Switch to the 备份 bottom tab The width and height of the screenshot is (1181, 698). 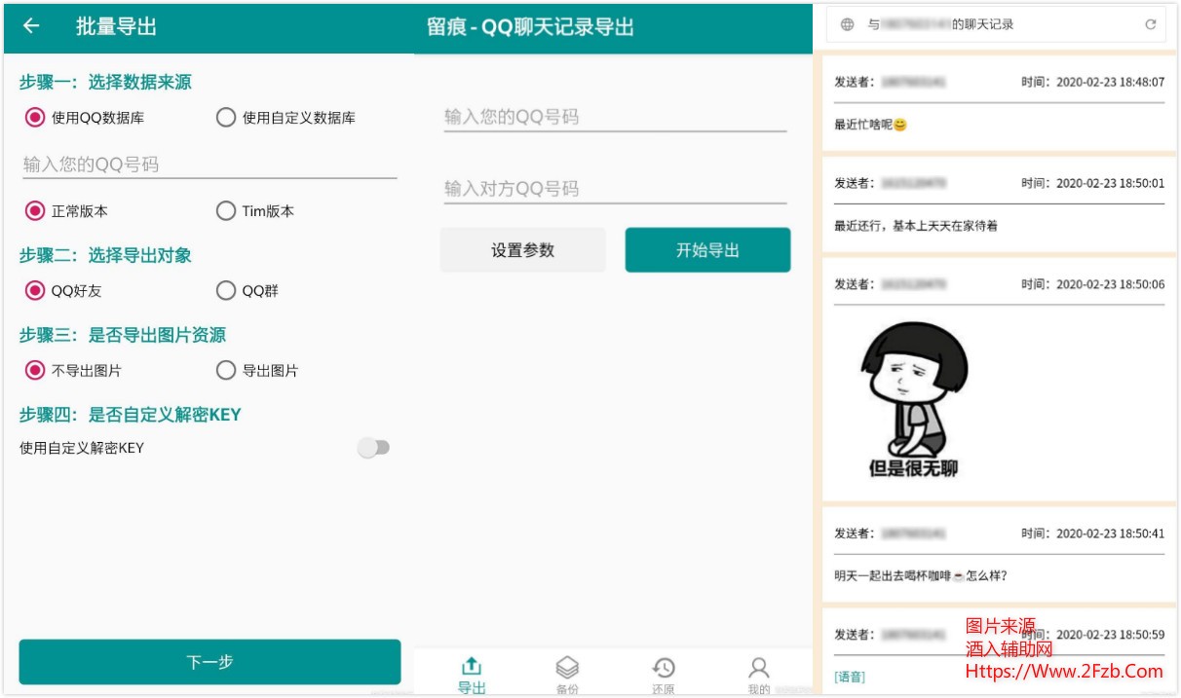tap(567, 675)
